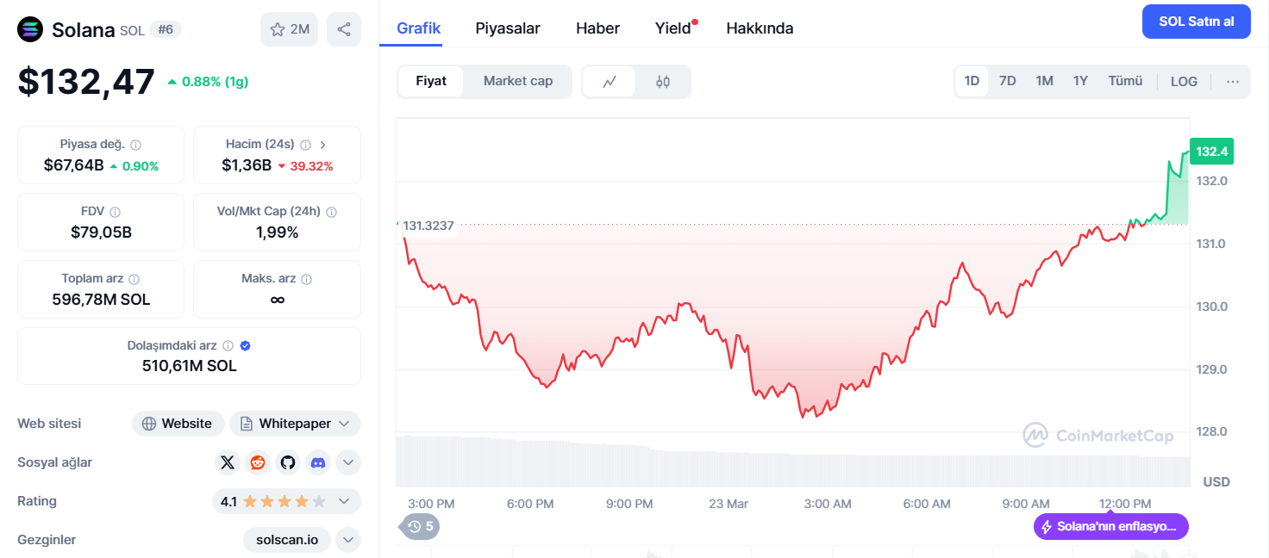This screenshot has height=558, width=1269.
Task: Select the Market cap chart toggle
Action: tap(518, 81)
